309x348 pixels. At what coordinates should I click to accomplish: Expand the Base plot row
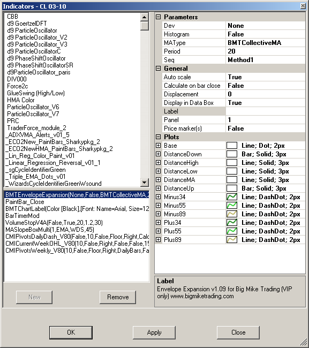tap(158, 146)
